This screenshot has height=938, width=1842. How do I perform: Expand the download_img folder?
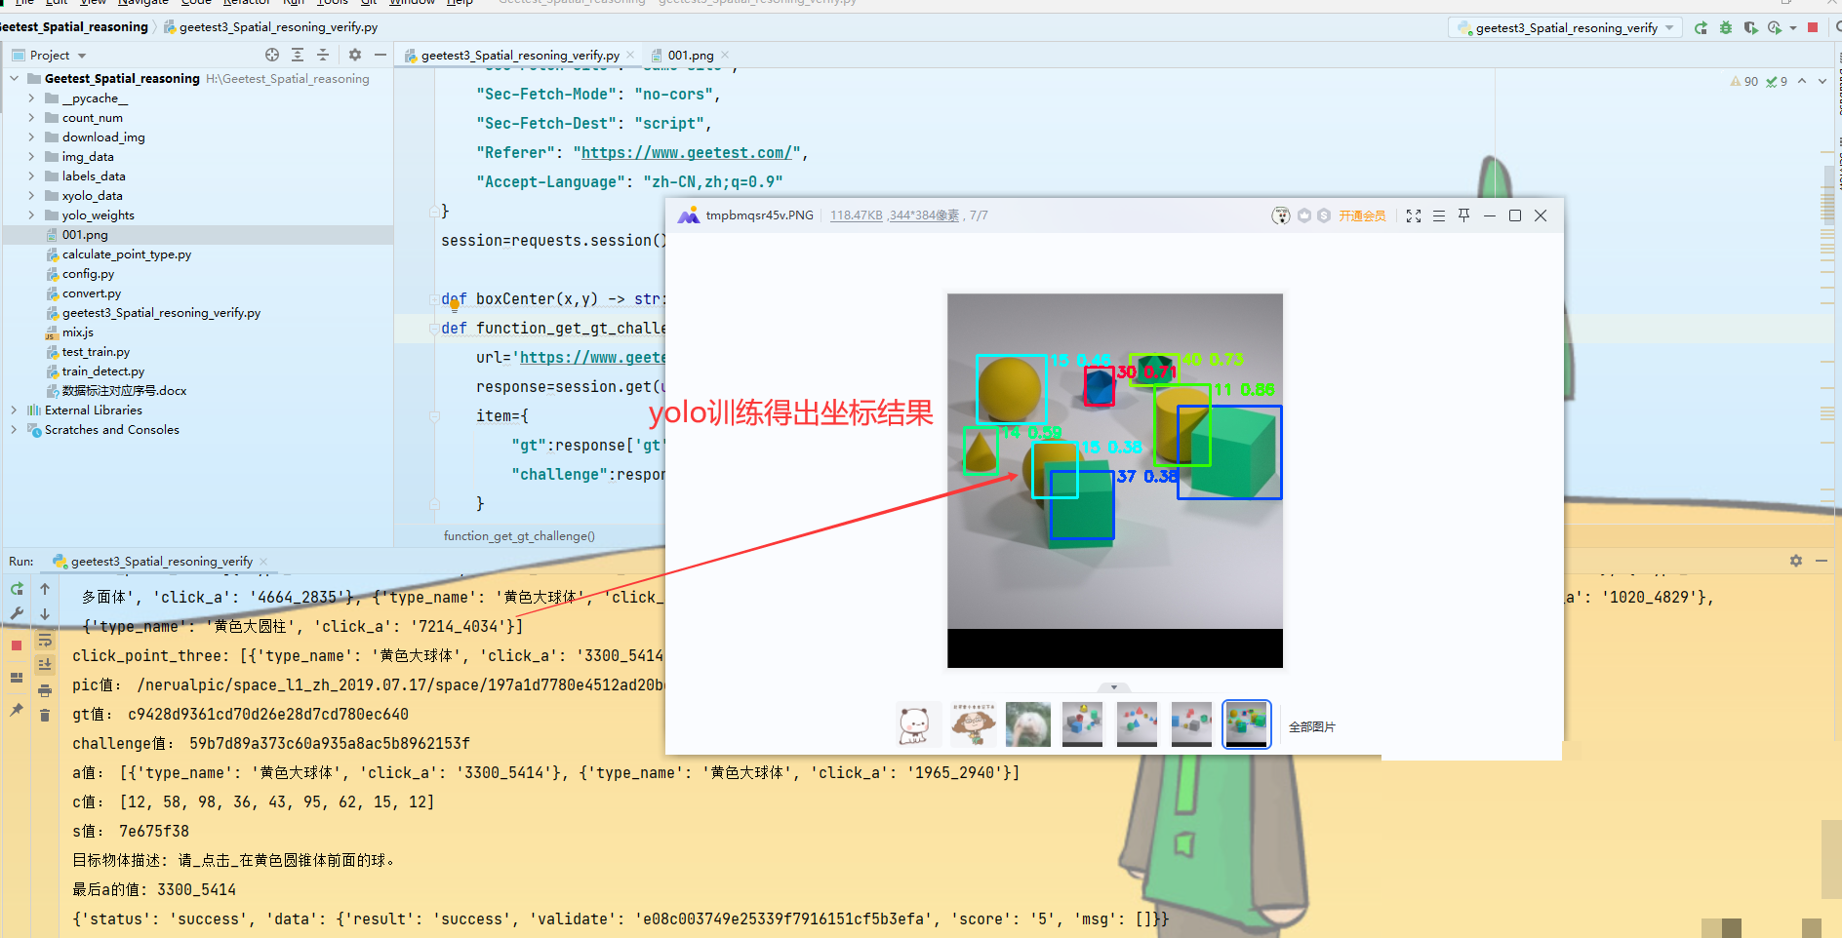[31, 137]
